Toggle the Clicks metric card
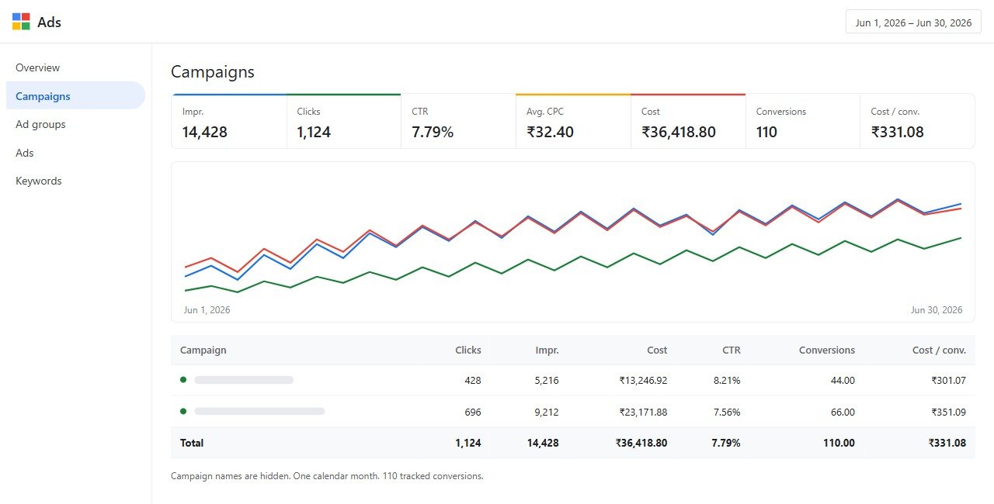This screenshot has height=504, width=994. 344,121
